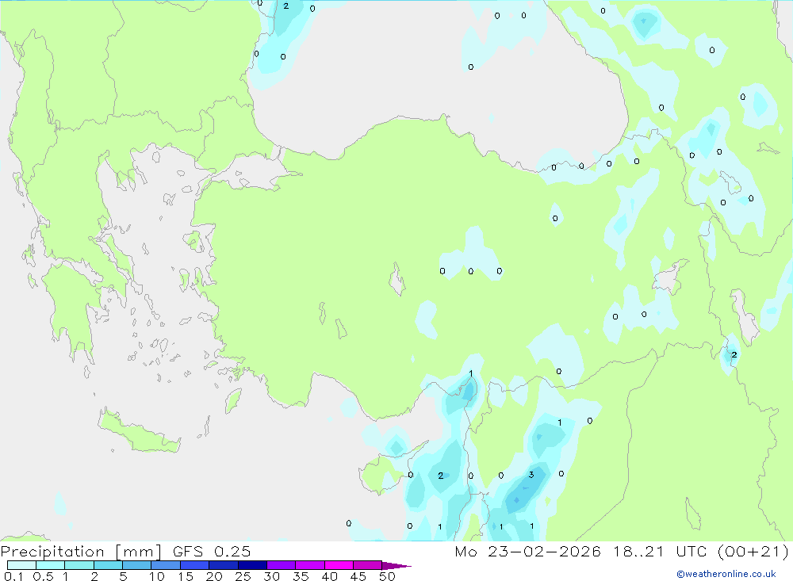Click the '25' legend scale label
Viewport: 793px width, 581px height.
tap(243, 576)
